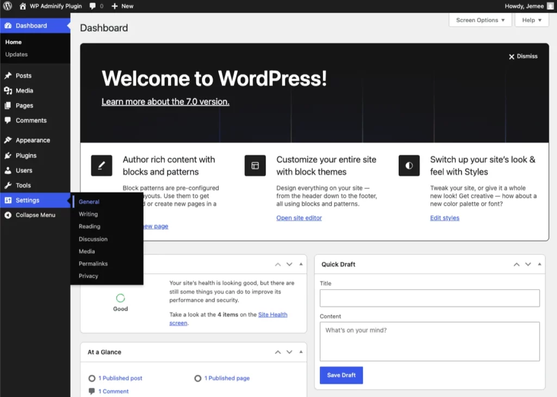Open Privacy in Settings submenu
The width and height of the screenshot is (557, 397).
(x=89, y=276)
